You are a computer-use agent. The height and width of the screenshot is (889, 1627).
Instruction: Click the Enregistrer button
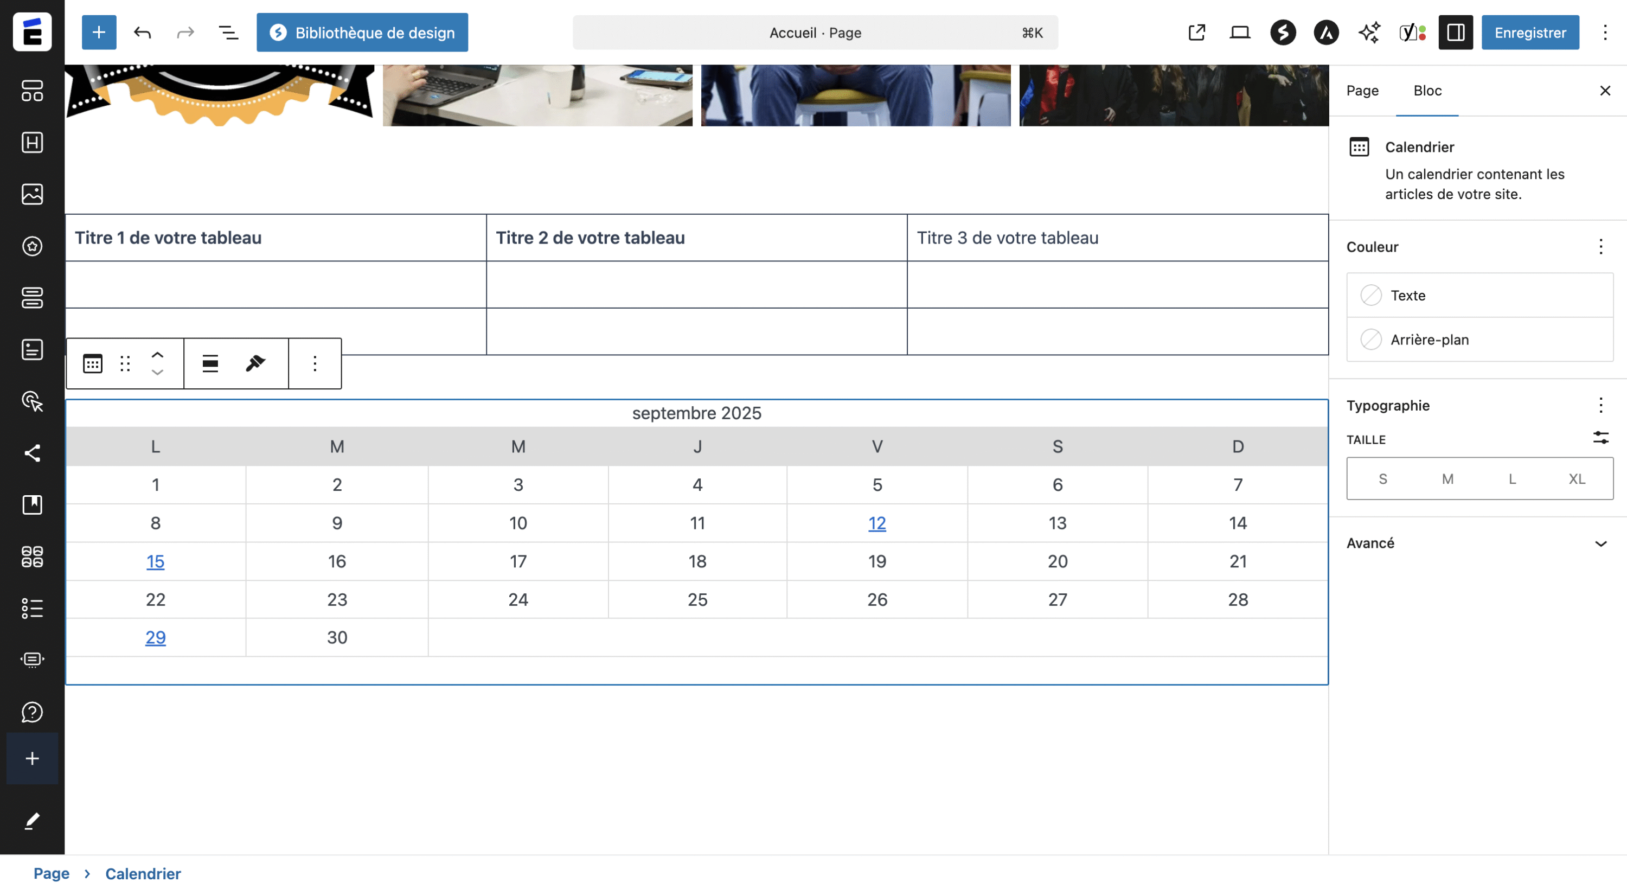click(x=1530, y=32)
